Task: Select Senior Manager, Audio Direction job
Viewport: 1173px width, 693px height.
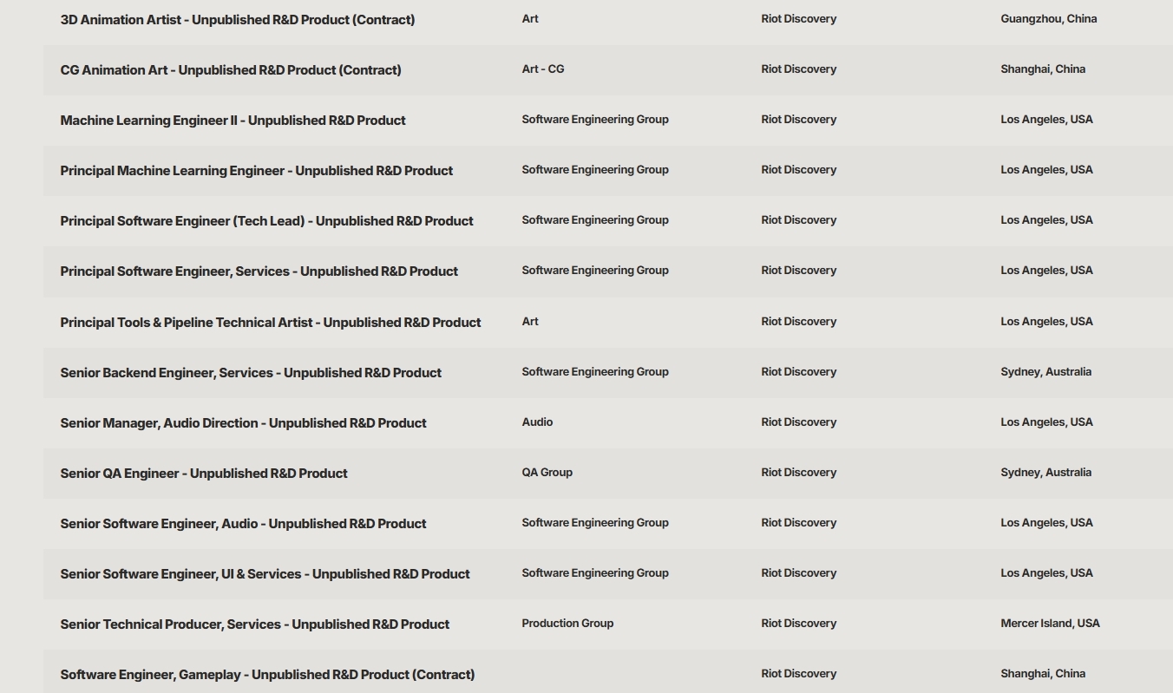Action: (x=243, y=423)
